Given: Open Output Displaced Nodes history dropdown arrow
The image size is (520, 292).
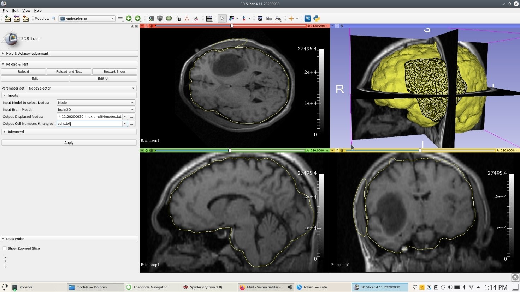Looking at the screenshot, I should [x=125, y=117].
